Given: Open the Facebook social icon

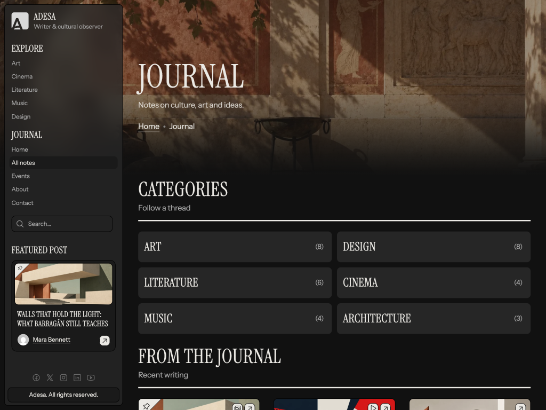Looking at the screenshot, I should click(x=36, y=377).
